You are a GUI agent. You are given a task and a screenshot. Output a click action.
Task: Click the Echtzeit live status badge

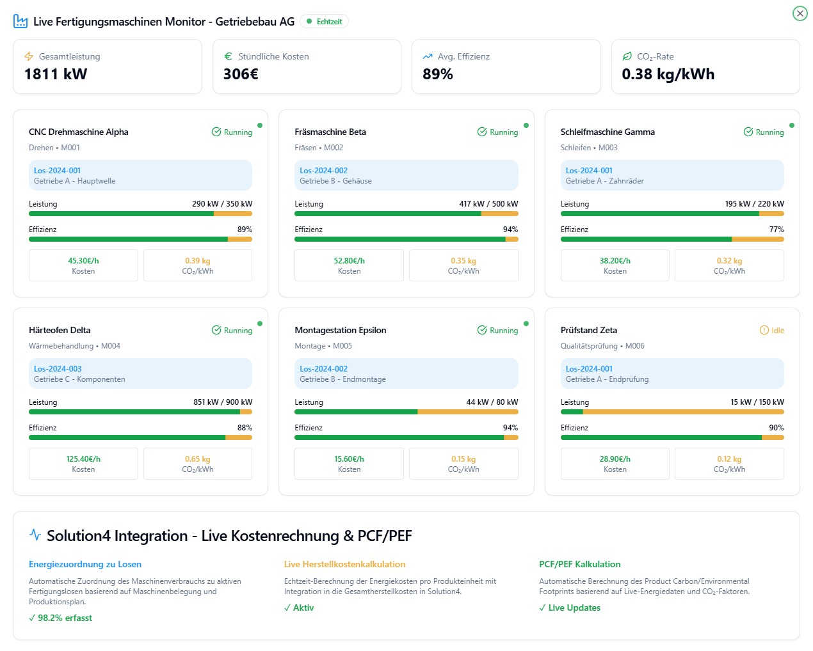(324, 22)
